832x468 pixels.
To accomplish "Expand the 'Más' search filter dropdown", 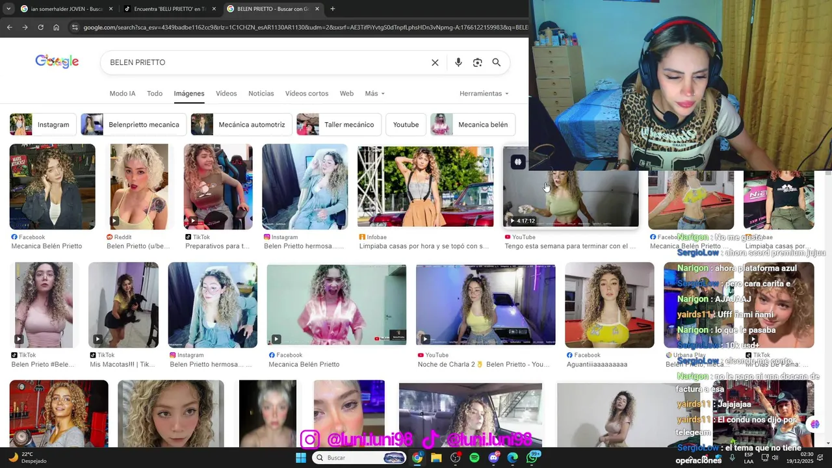I will (375, 94).
